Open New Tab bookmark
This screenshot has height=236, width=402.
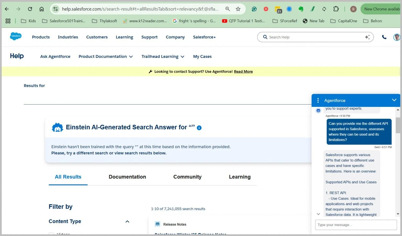click(x=314, y=21)
